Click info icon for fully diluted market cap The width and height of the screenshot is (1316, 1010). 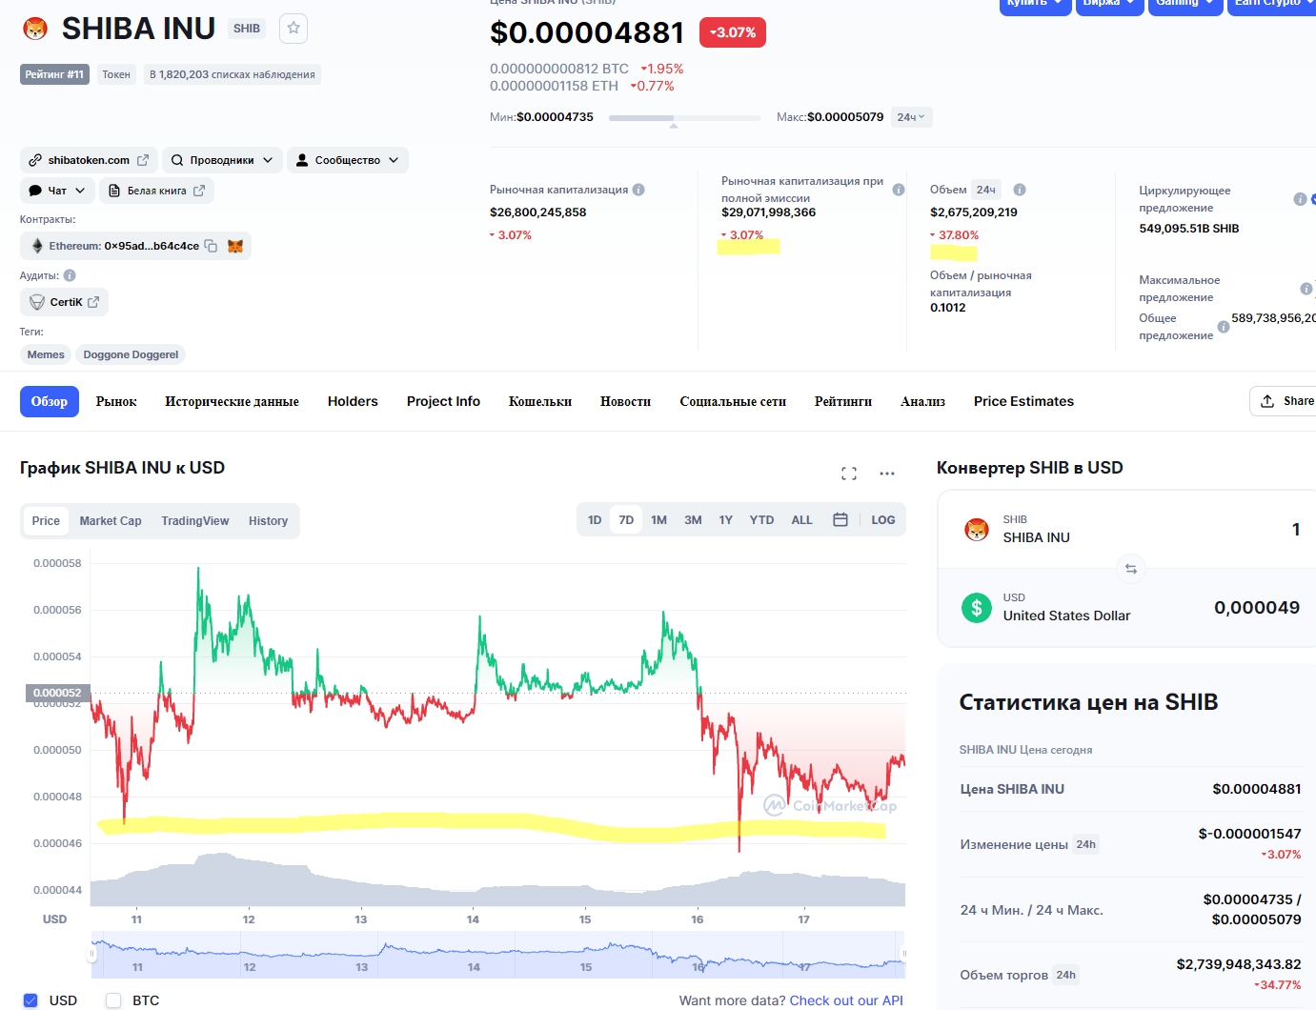point(899,190)
